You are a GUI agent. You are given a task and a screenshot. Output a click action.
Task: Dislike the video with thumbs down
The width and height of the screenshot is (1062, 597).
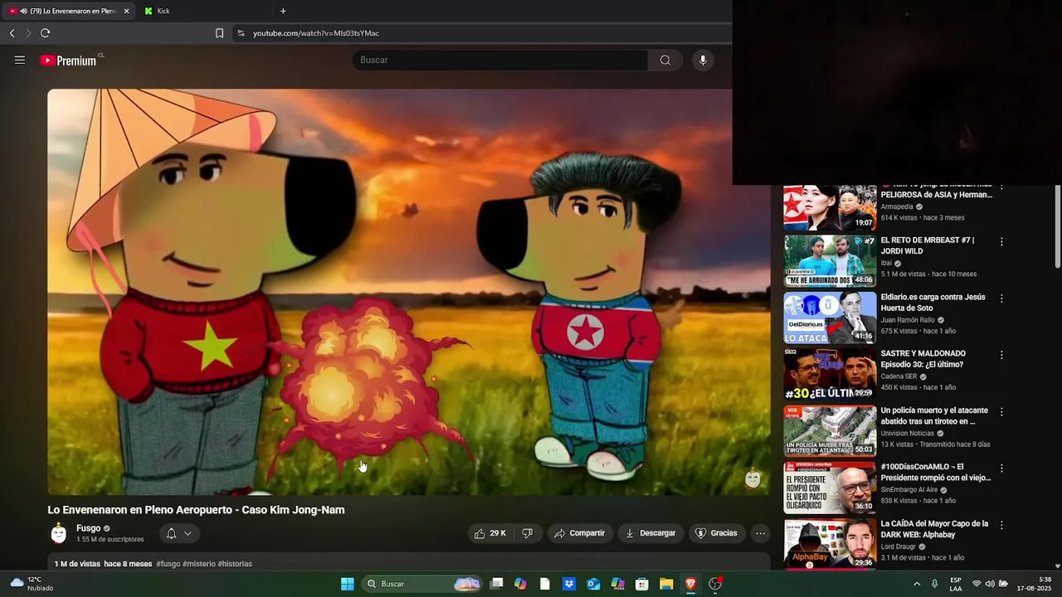coord(527,533)
